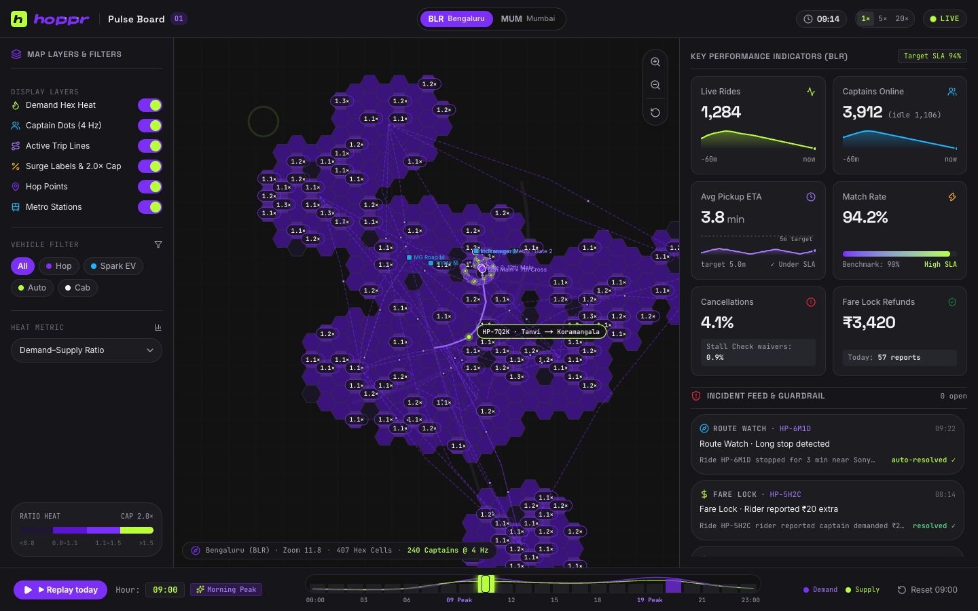Click the 19 Peak timeline marker
This screenshot has width=978, height=611.
(x=649, y=600)
